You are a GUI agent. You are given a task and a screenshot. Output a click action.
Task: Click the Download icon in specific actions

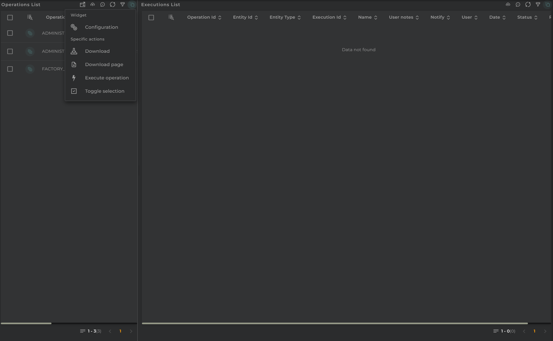point(74,51)
